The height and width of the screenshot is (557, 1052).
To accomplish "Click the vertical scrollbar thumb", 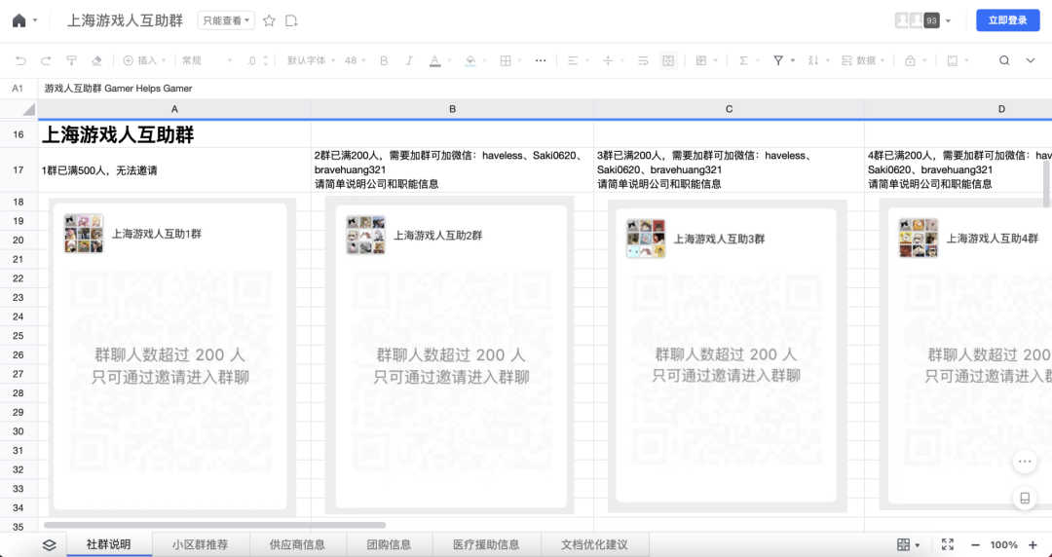I will [1046, 185].
